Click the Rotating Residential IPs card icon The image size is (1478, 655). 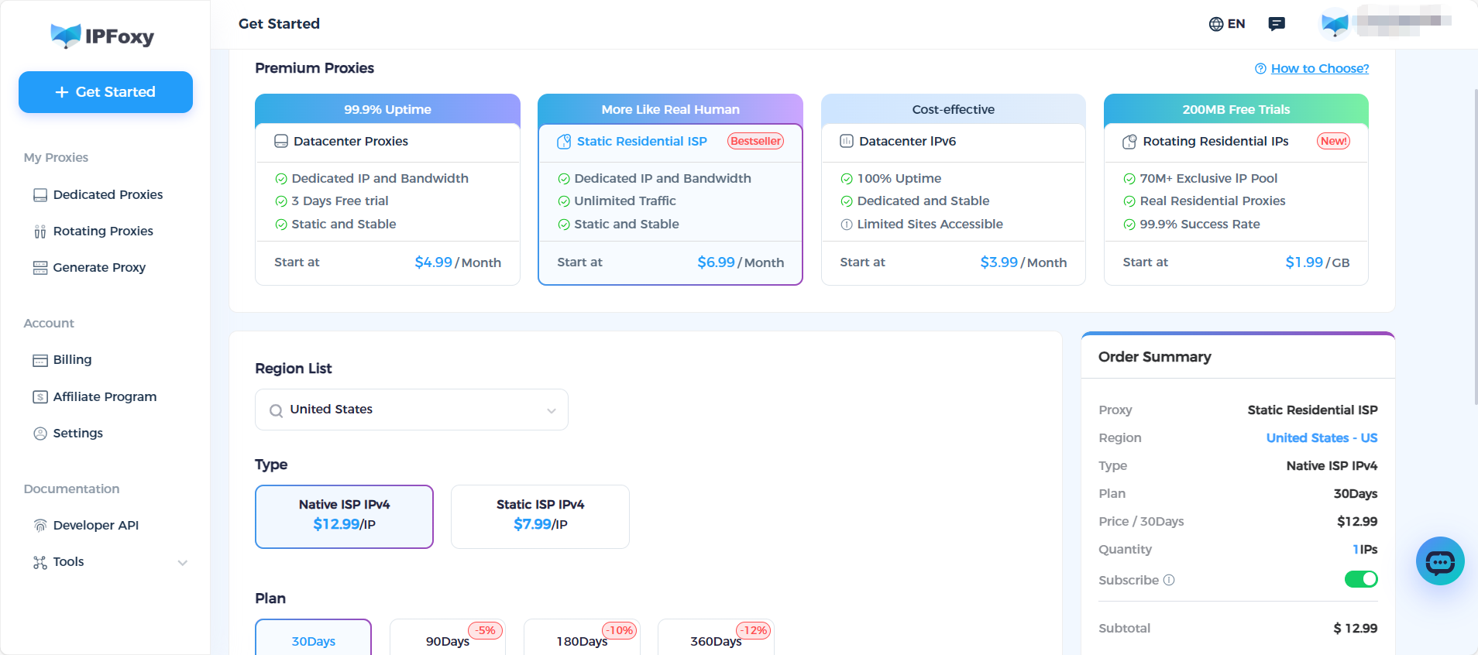tap(1129, 142)
